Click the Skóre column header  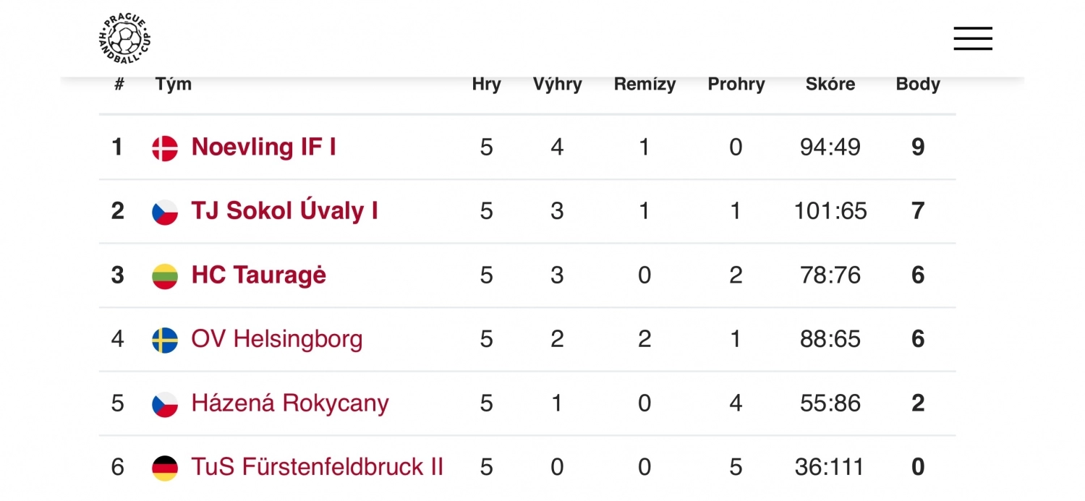coord(830,85)
